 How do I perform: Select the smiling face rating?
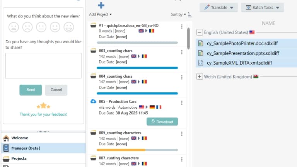55,27
